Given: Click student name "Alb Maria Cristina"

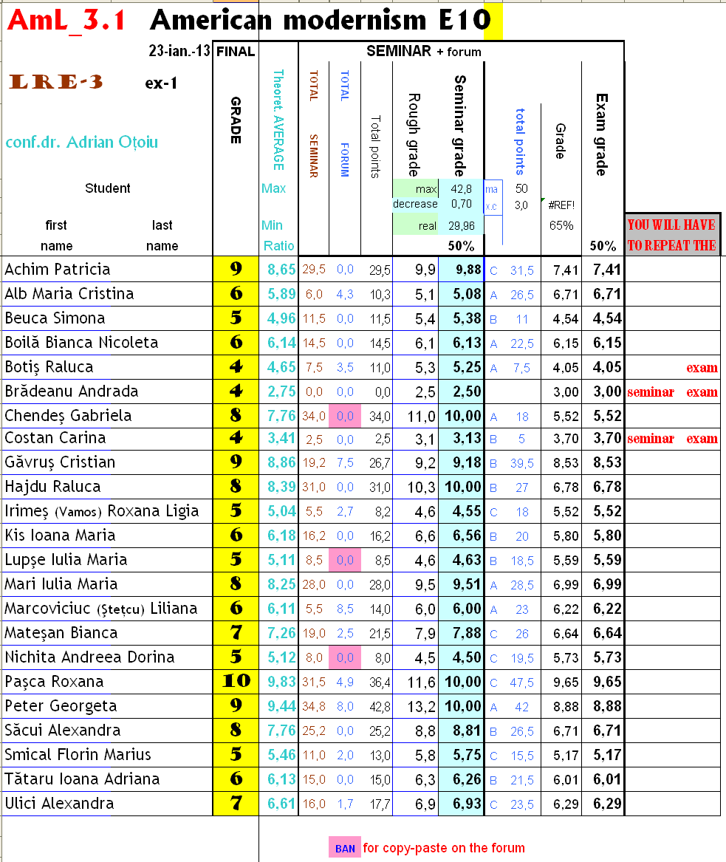Looking at the screenshot, I should pyautogui.click(x=69, y=294).
